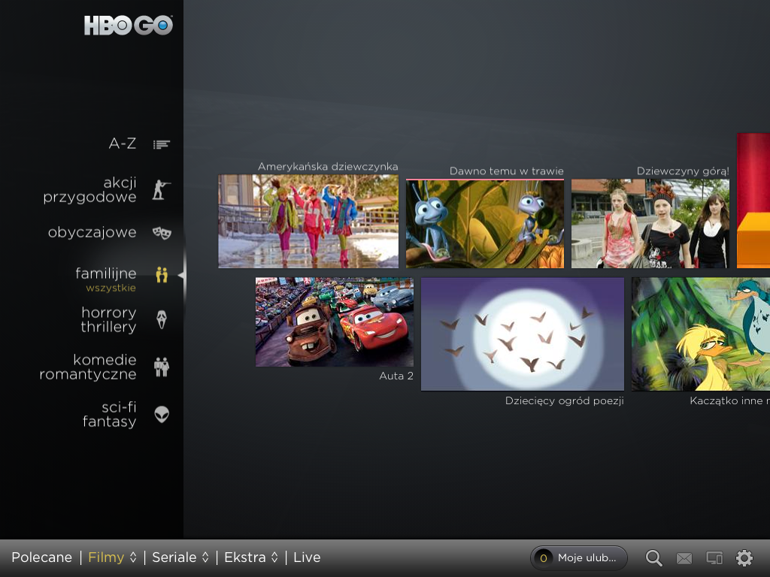Select the obyczajowe category
The height and width of the screenshot is (577, 770).
click(x=92, y=232)
